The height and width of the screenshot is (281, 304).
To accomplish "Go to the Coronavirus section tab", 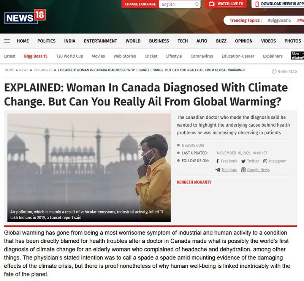I will click(x=202, y=56).
